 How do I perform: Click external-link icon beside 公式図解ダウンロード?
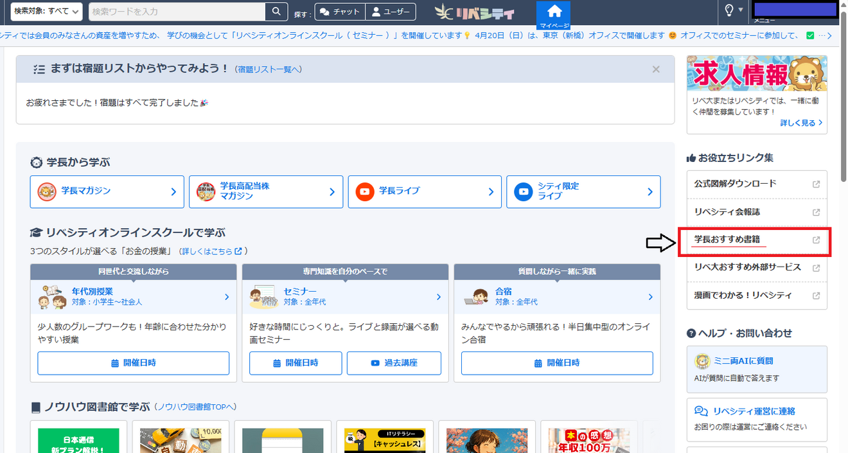coord(816,184)
